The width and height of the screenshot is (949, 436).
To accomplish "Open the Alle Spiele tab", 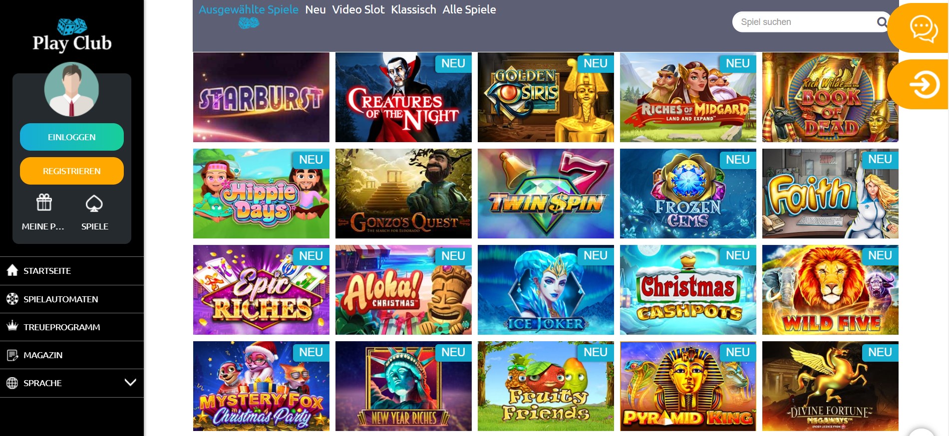I will pyautogui.click(x=469, y=9).
